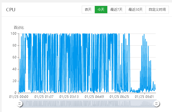
Task: Select the 昨天 time range tab
Action: pyautogui.click(x=88, y=10)
